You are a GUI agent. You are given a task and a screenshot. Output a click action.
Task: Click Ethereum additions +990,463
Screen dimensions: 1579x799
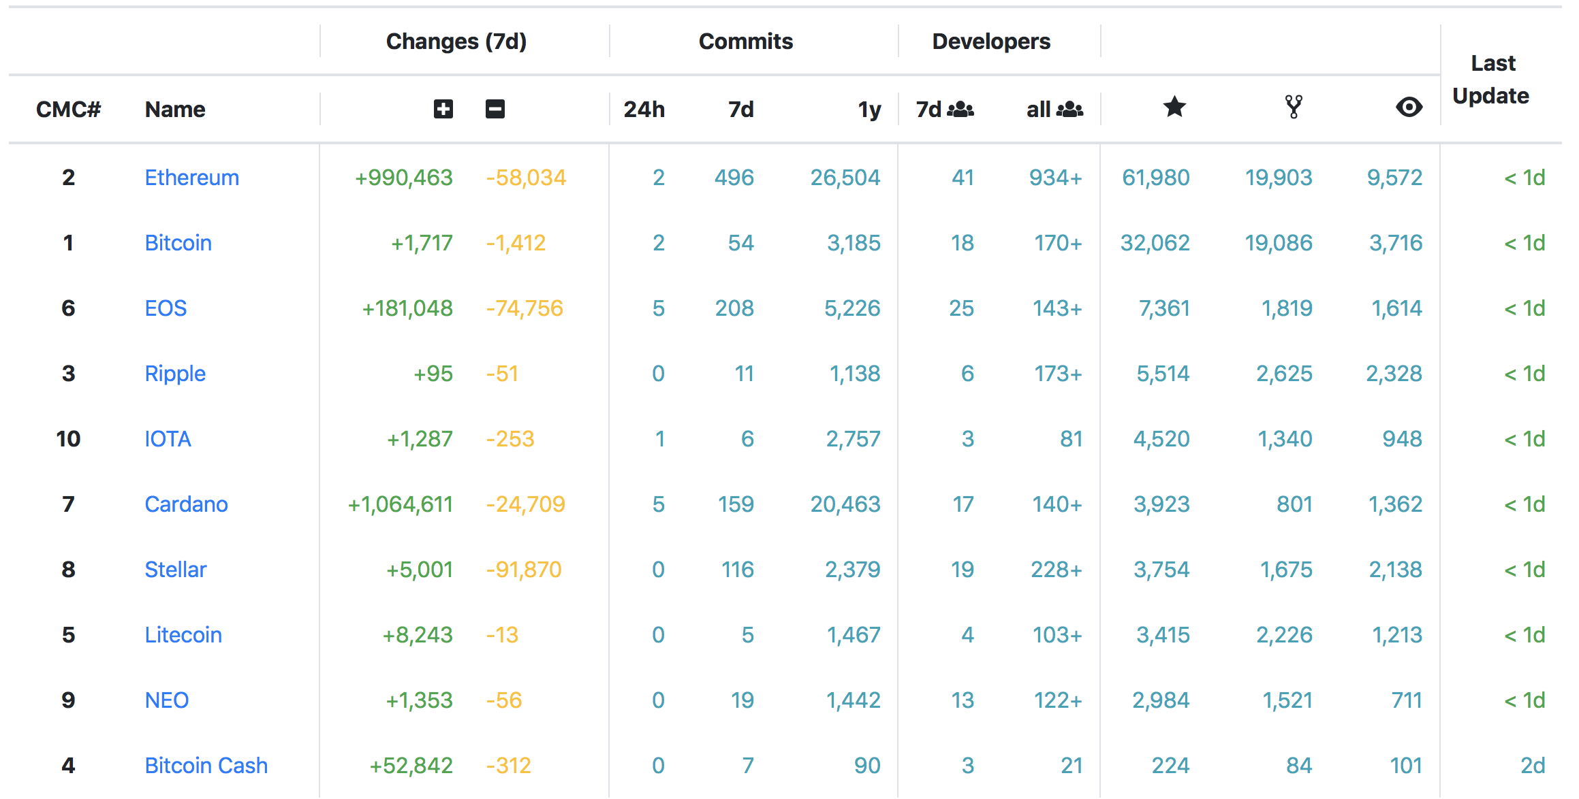coord(404,178)
